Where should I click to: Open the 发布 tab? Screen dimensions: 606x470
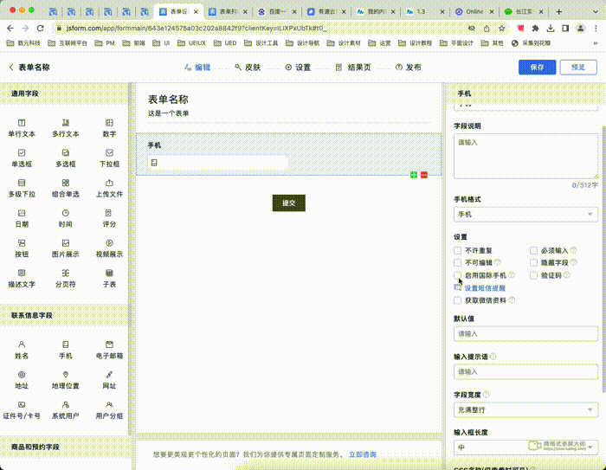point(408,68)
